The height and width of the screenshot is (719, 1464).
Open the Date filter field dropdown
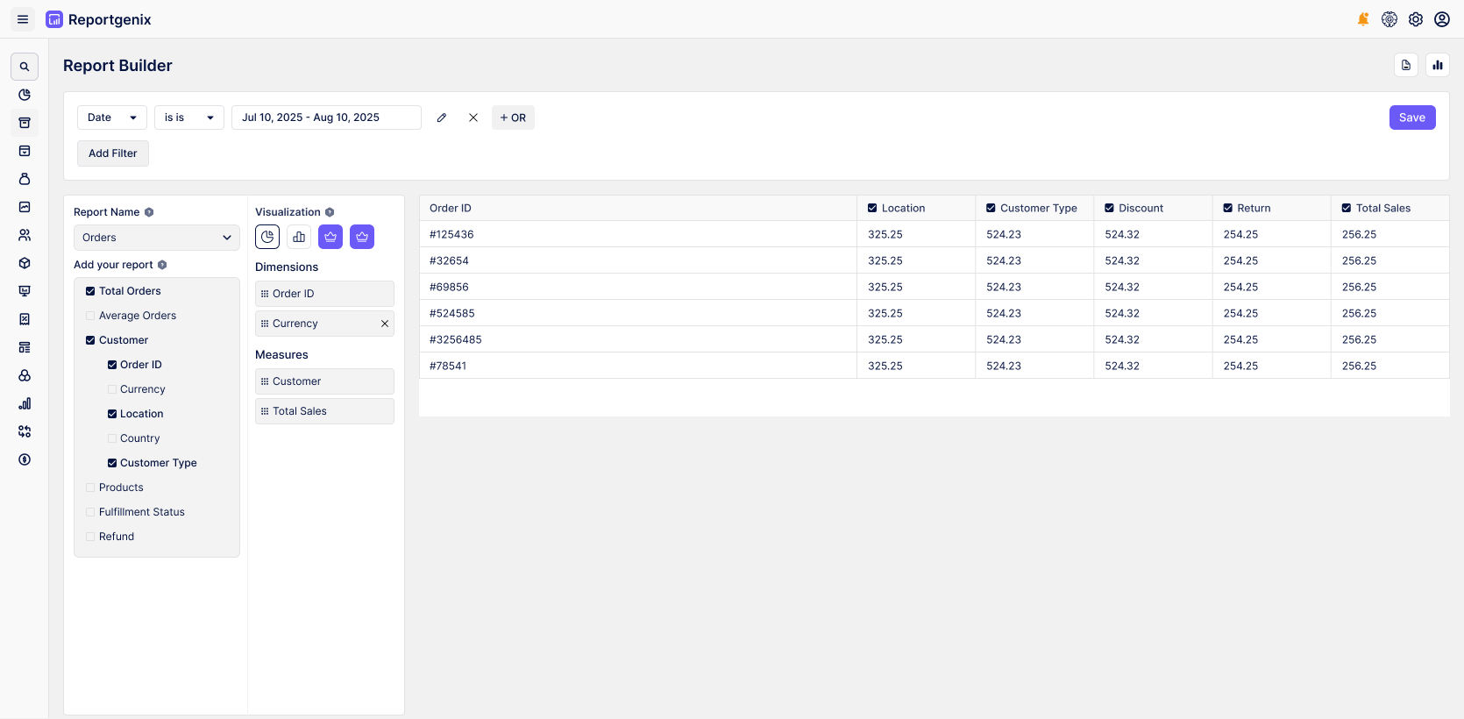pyautogui.click(x=112, y=117)
